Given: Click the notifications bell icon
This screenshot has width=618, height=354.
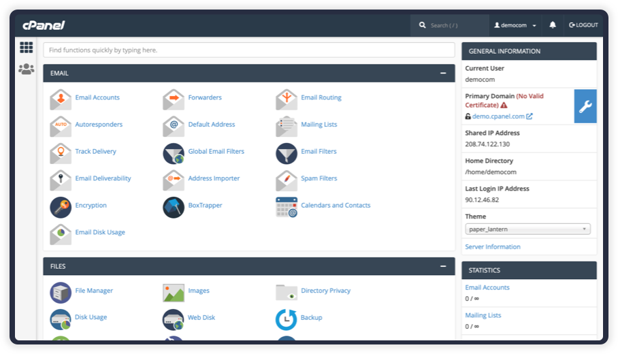Looking at the screenshot, I should click(x=553, y=25).
